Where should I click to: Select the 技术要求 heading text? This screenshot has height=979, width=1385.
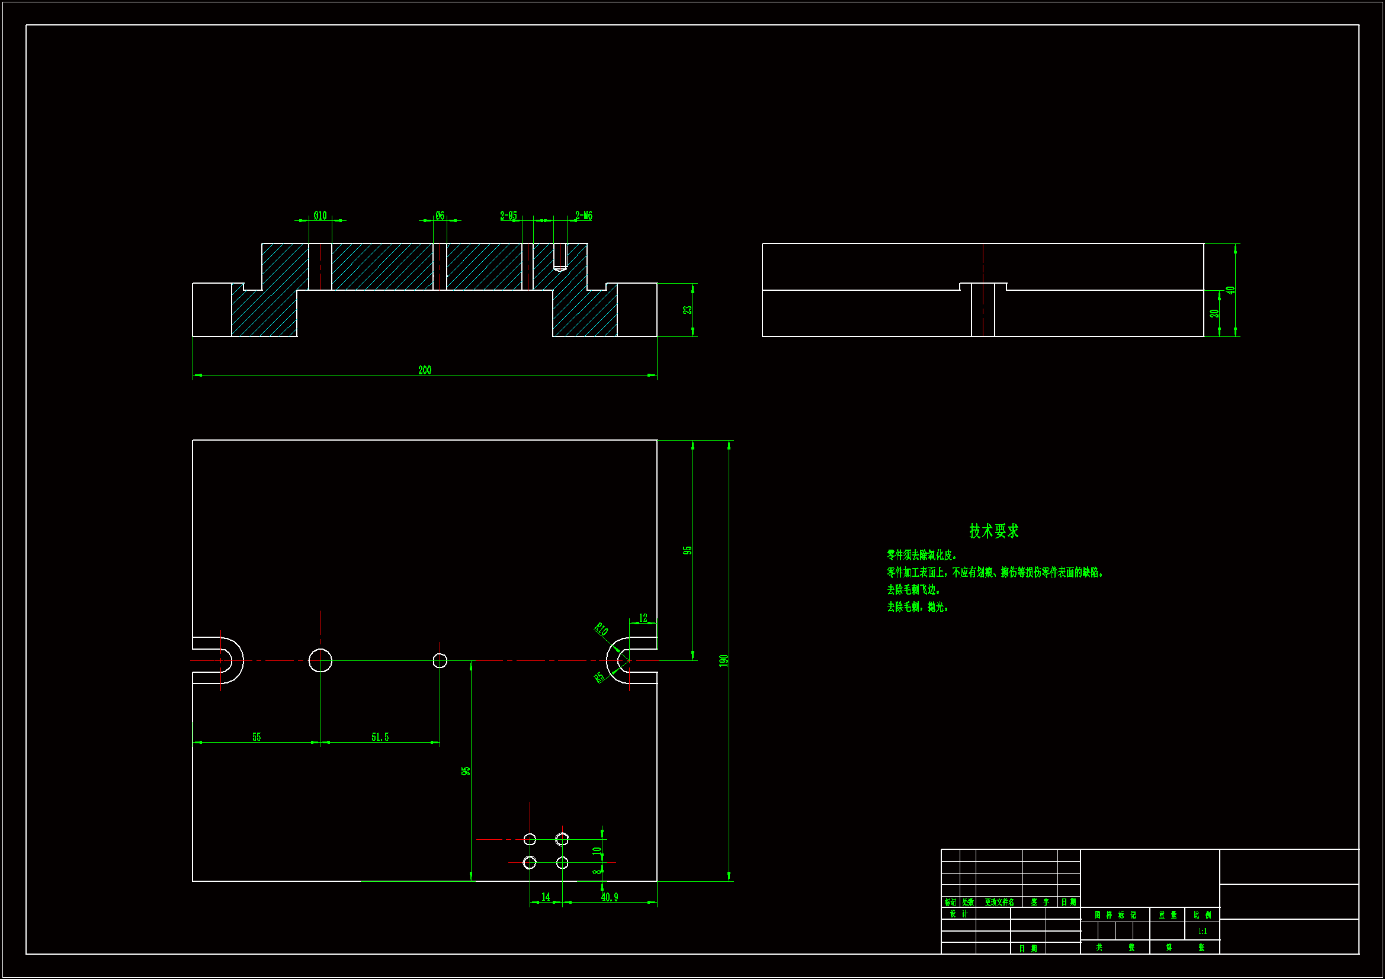tap(993, 531)
